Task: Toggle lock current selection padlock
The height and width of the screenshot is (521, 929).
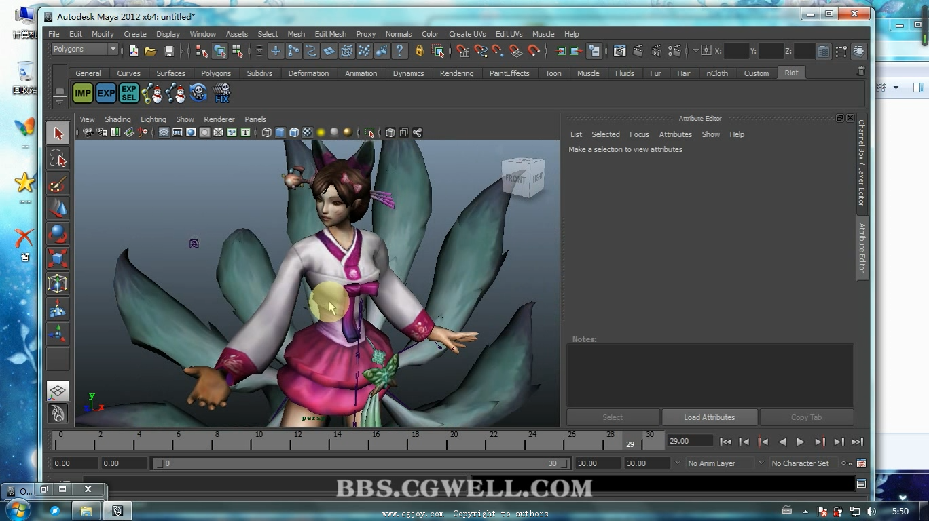Action: click(420, 51)
